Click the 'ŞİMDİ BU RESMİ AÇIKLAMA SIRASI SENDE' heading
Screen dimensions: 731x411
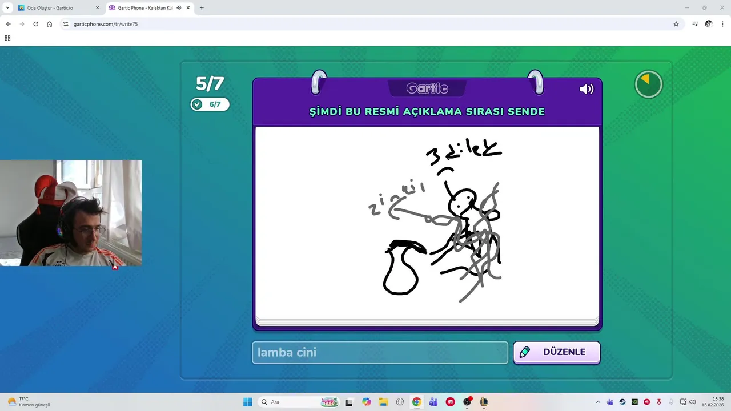[x=427, y=111]
